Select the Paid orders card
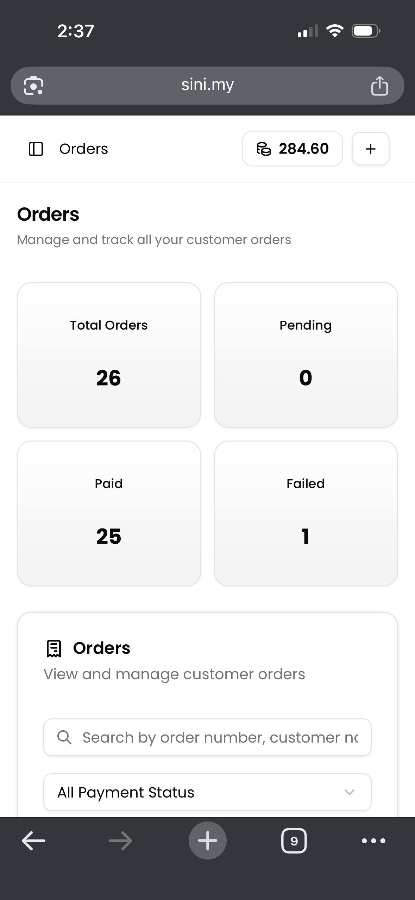 (109, 513)
